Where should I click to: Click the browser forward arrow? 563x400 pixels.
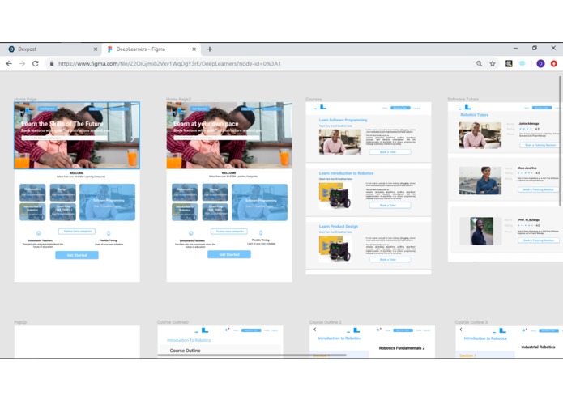22,63
